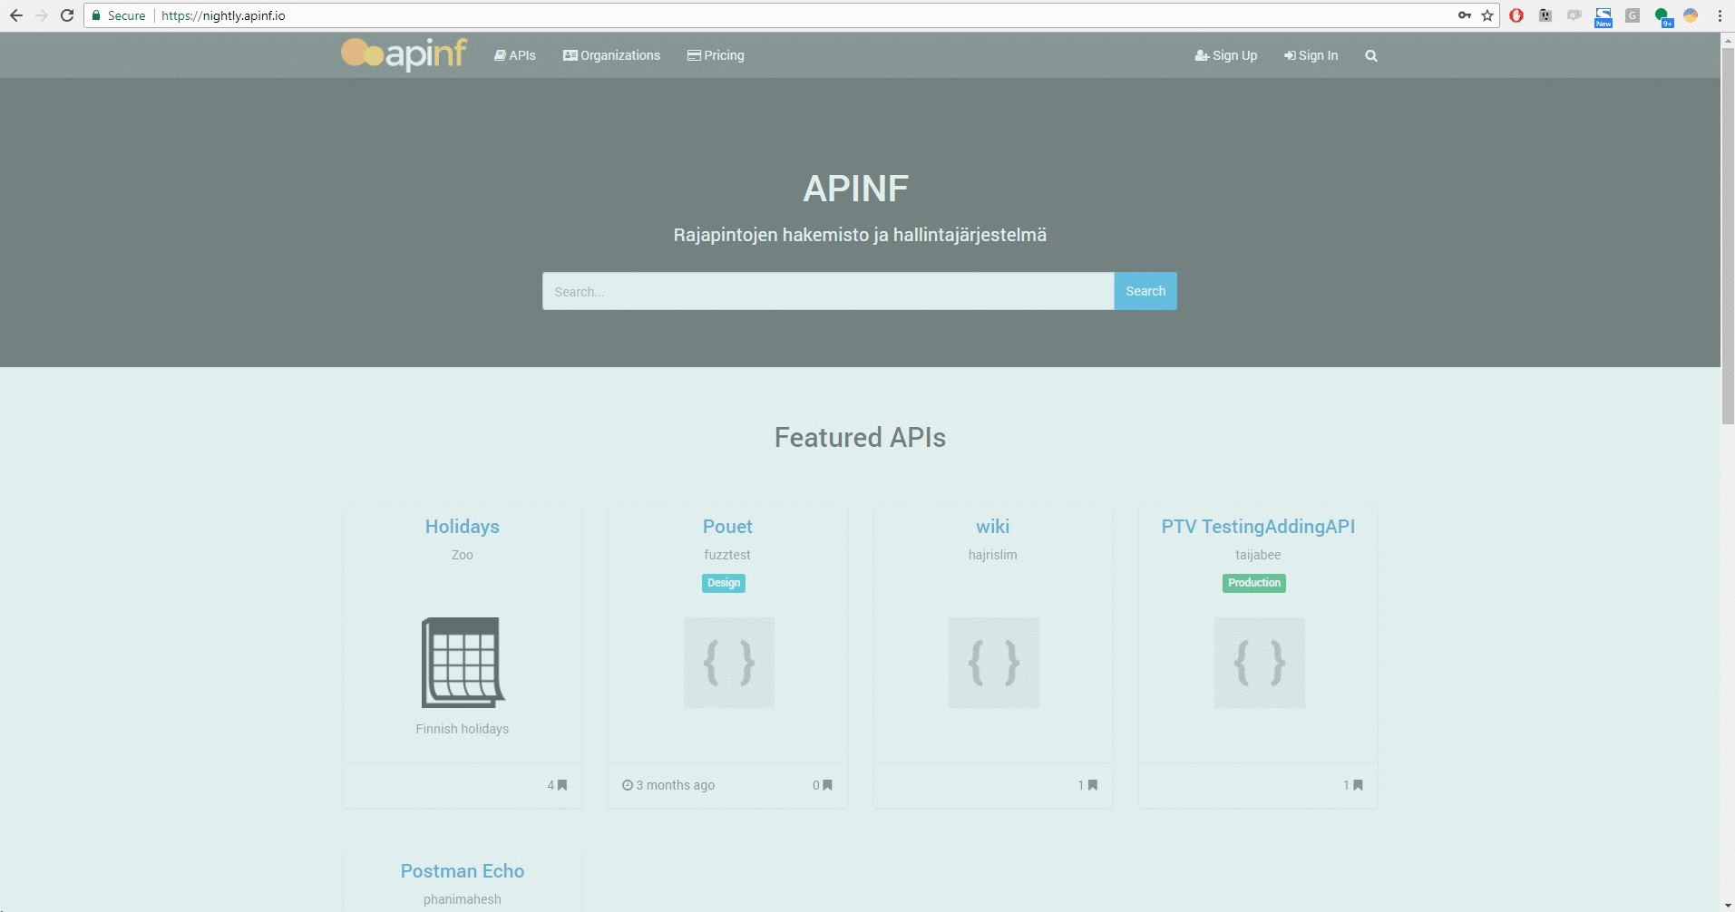Click the taijabee author text
Image resolution: width=1735 pixels, height=912 pixels.
[x=1258, y=555]
